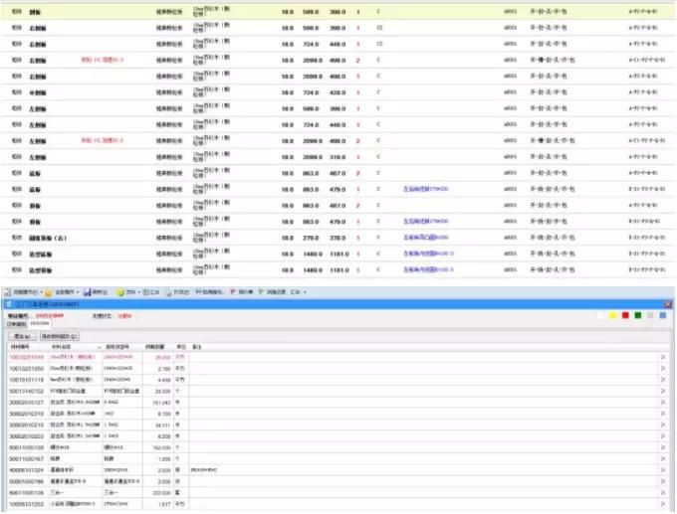Click the green circle icon in the toolbar
Image resolution: width=677 pixels, height=514 pixels.
coord(120,292)
